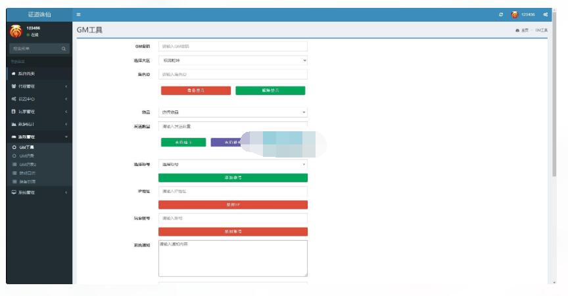Open the 物品 item dropdown

click(233, 112)
